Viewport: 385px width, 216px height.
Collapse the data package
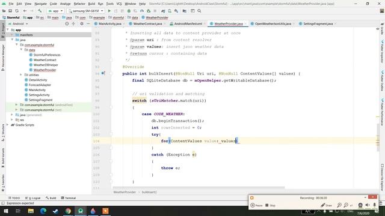[x=22, y=50]
